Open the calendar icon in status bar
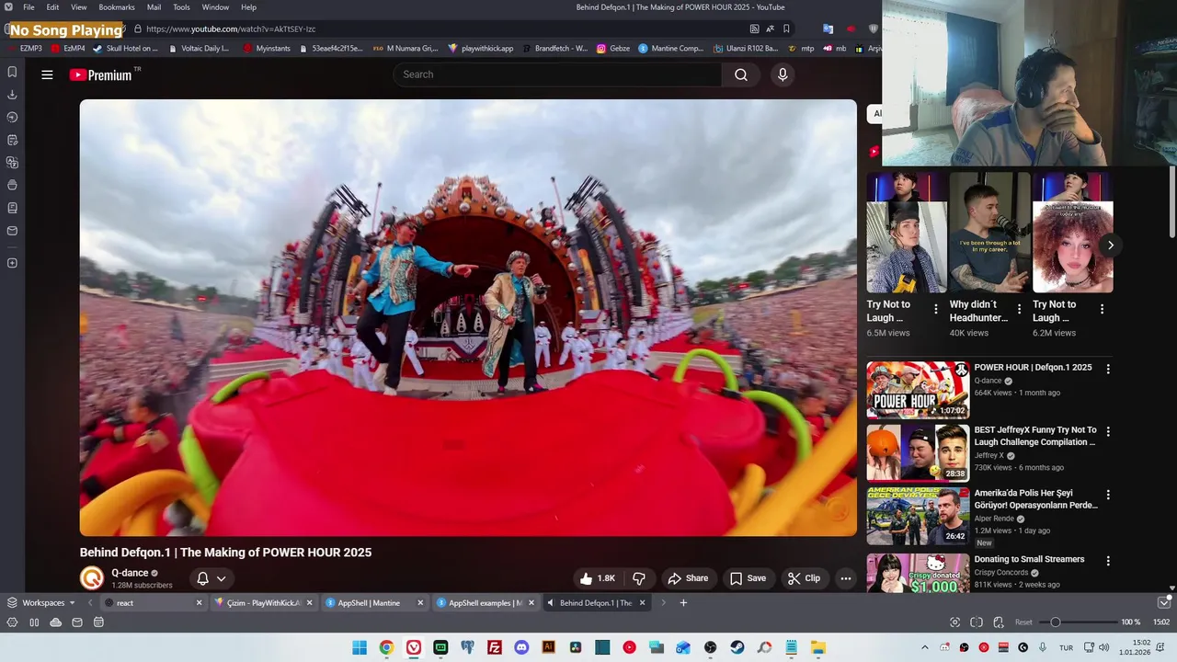This screenshot has height=662, width=1177. pos(98,622)
